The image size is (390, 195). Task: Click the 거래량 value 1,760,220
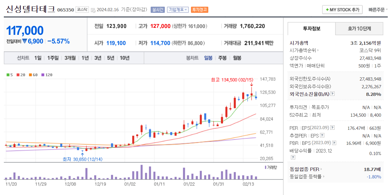tap(252, 26)
